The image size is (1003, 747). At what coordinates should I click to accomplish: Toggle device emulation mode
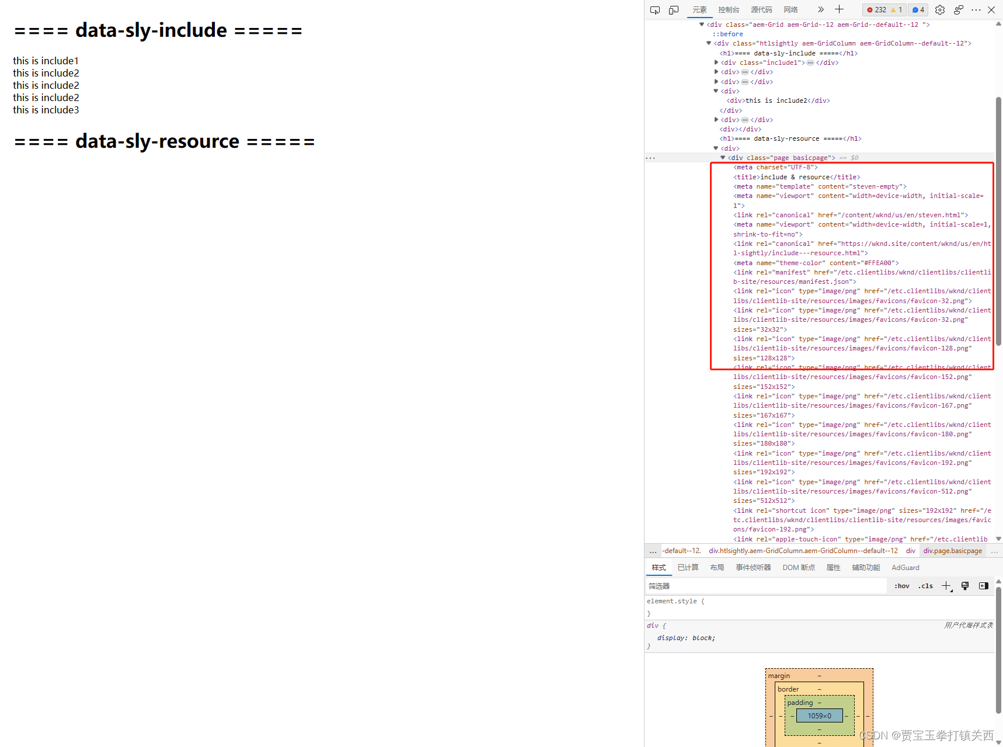pyautogui.click(x=674, y=9)
